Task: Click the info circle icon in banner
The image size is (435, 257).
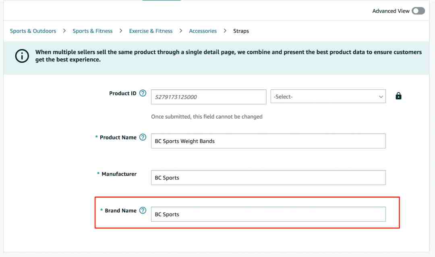Action: click(x=22, y=56)
